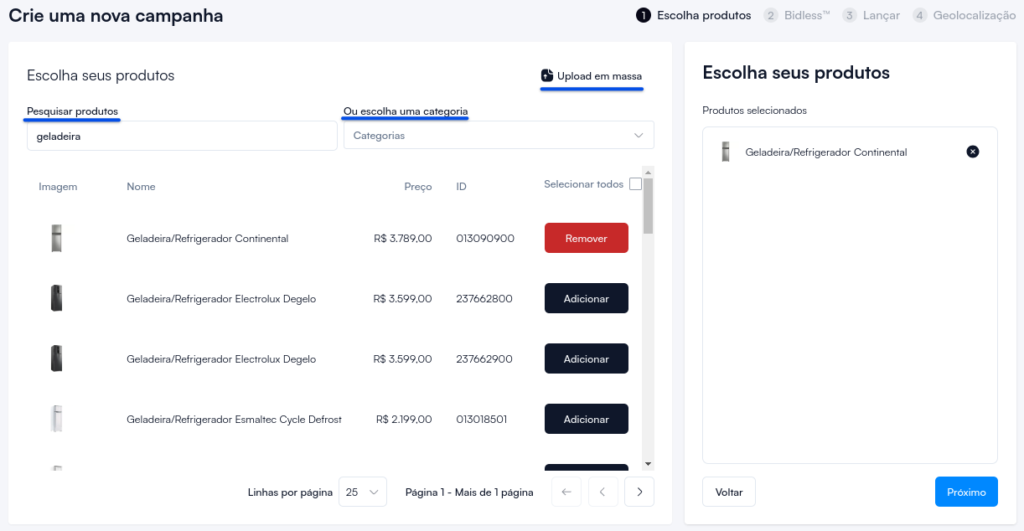This screenshot has height=531, width=1024.
Task: Click the Voltar button
Action: pos(729,492)
